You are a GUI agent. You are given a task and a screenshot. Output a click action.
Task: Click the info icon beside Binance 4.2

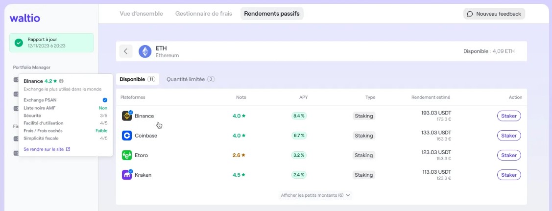[x=61, y=81]
